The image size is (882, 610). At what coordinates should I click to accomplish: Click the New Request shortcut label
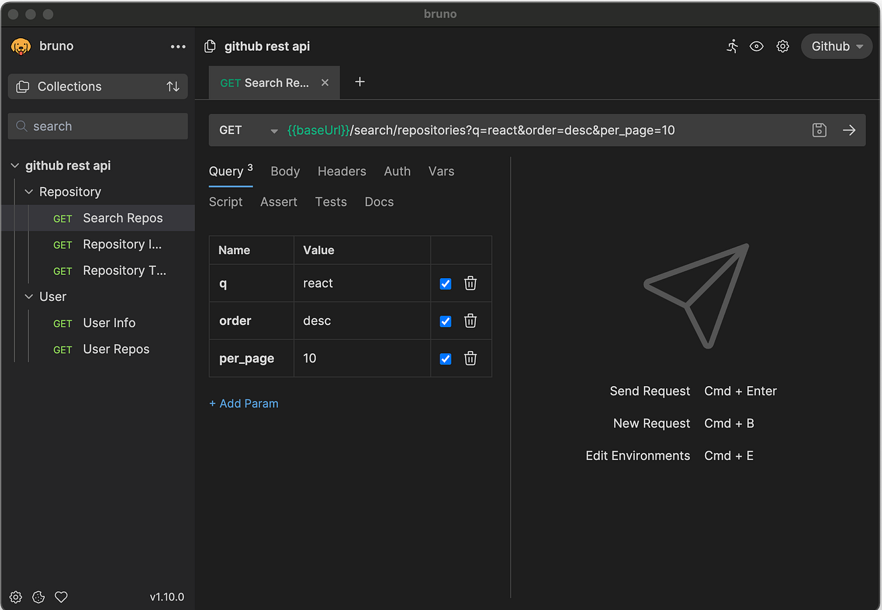pos(651,423)
